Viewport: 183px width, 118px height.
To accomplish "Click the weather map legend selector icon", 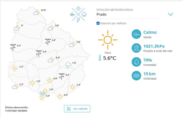I will [78, 14].
